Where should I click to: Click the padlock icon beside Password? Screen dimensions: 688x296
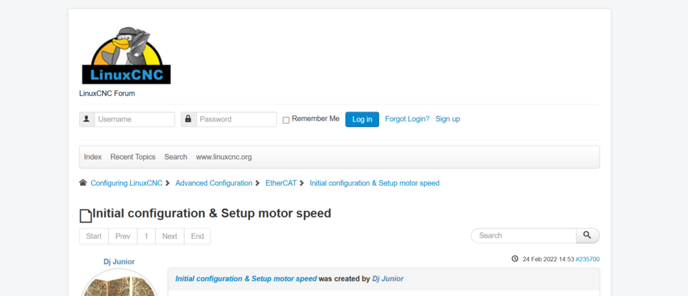coord(188,119)
